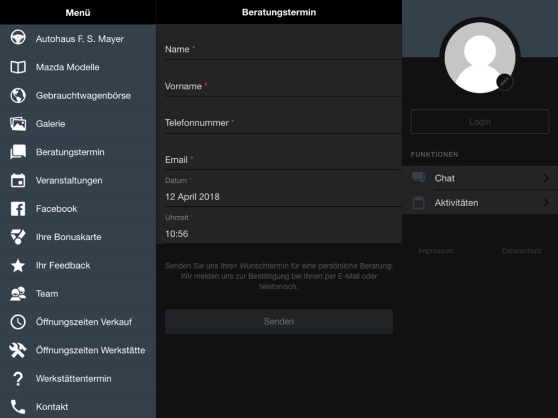Screen dimensions: 558x418
Task: Open Chat in Funktionen list
Action: tap(480, 178)
